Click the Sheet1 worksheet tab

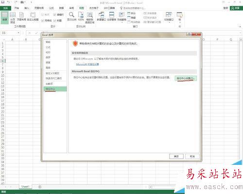(x=25, y=187)
